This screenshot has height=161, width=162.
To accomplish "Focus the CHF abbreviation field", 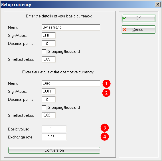I will tap(49, 35).
